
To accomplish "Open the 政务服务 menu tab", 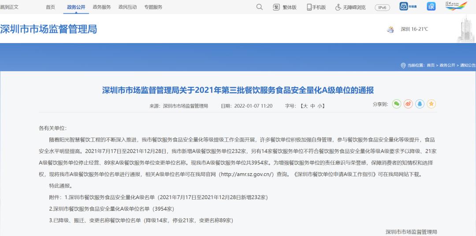I will (x=102, y=7).
